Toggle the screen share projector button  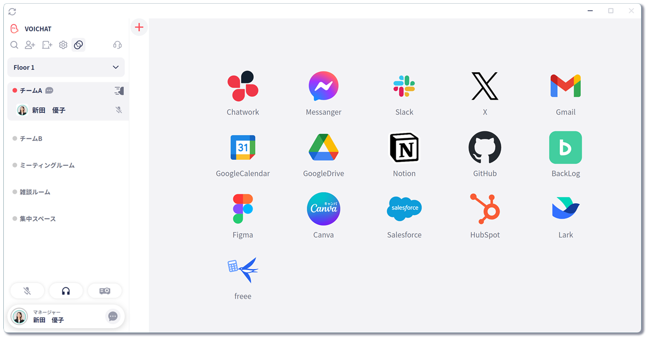[104, 291]
